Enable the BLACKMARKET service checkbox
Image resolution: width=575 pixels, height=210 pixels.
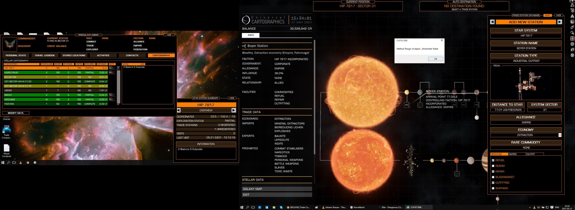[493, 177]
